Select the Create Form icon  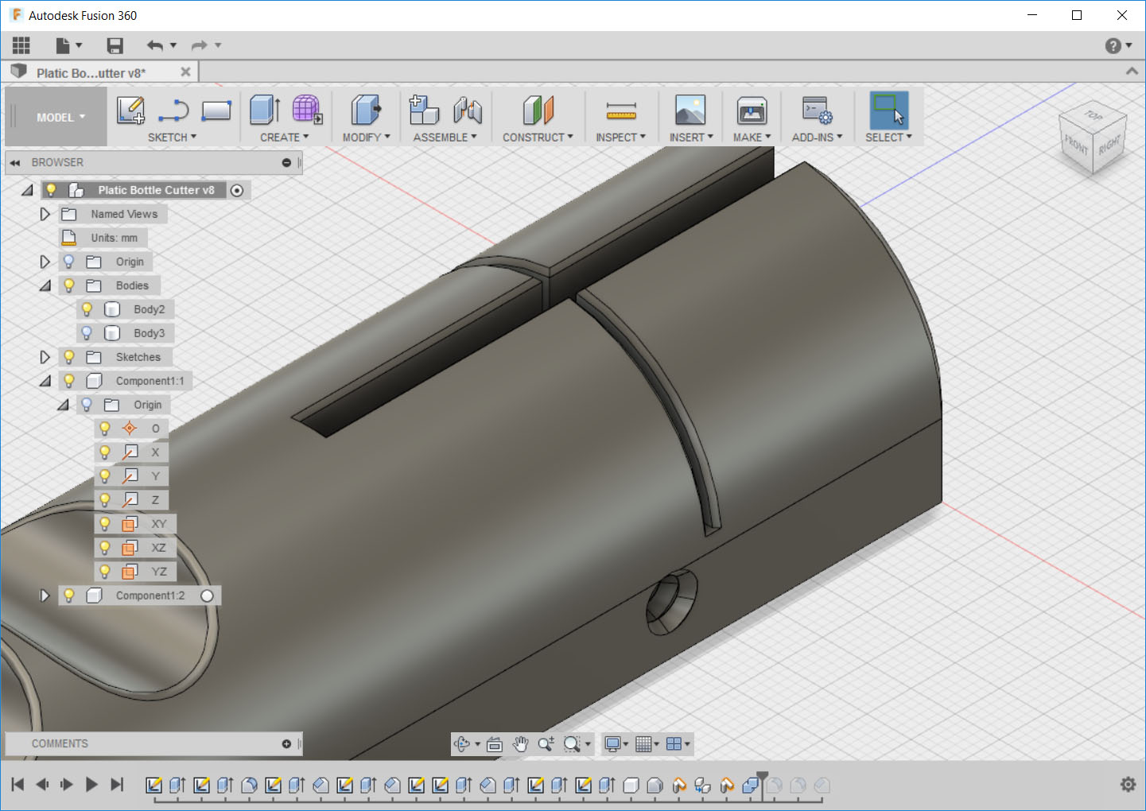[306, 111]
